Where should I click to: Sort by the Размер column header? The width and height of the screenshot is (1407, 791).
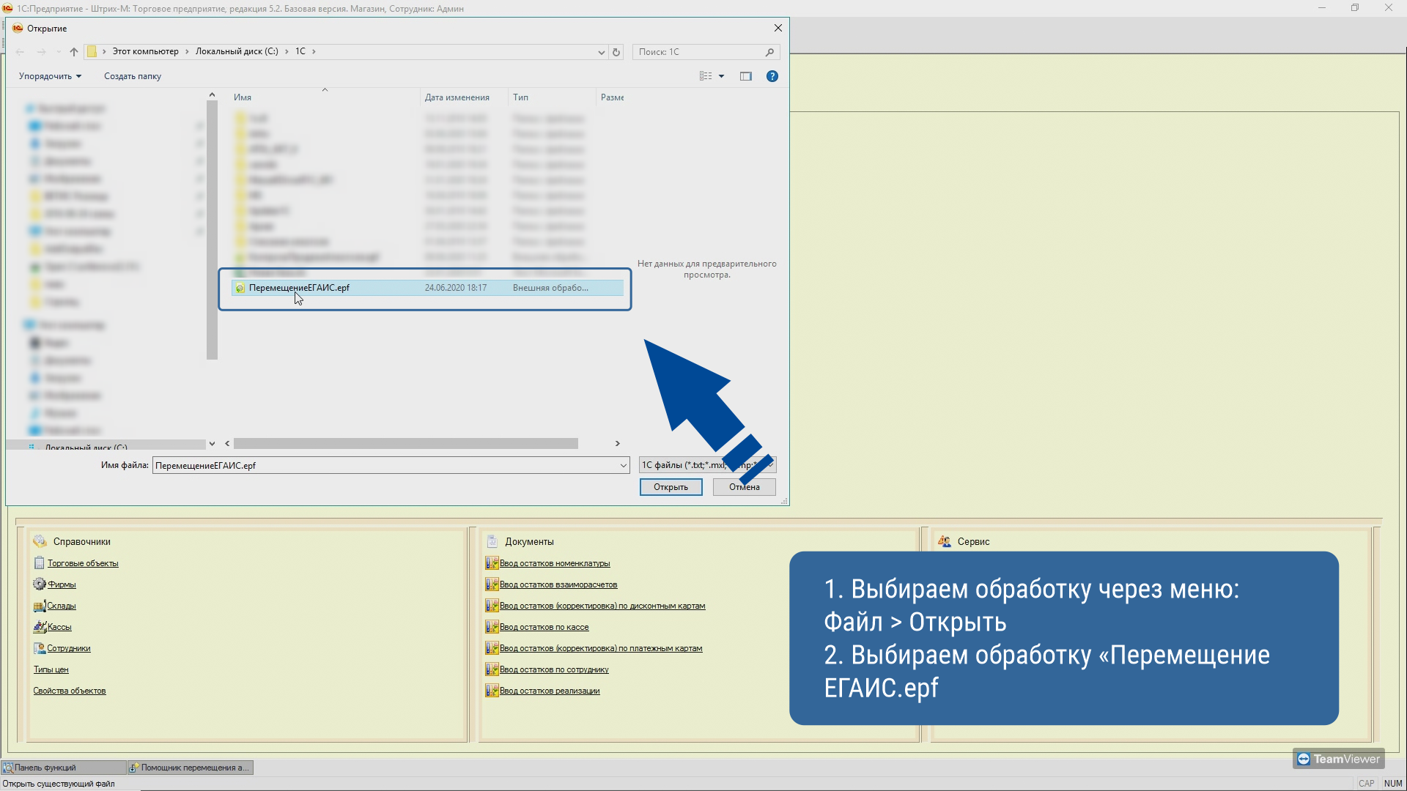point(613,97)
